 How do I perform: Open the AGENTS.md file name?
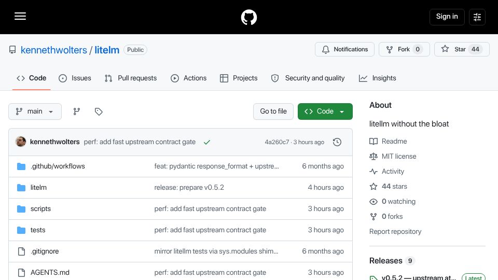click(x=50, y=273)
